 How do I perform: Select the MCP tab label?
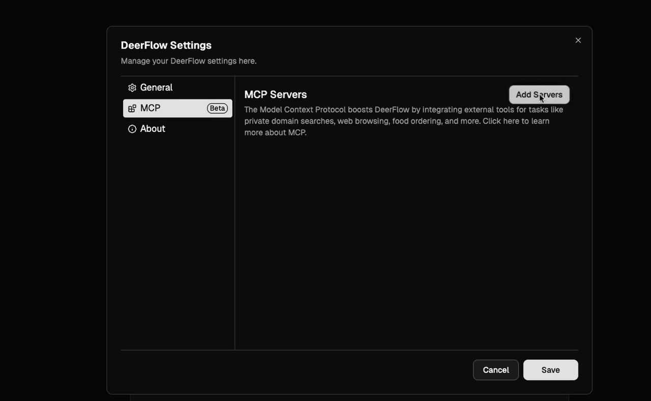151,108
